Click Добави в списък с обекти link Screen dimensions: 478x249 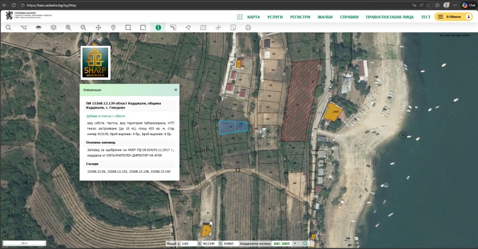coord(106,116)
